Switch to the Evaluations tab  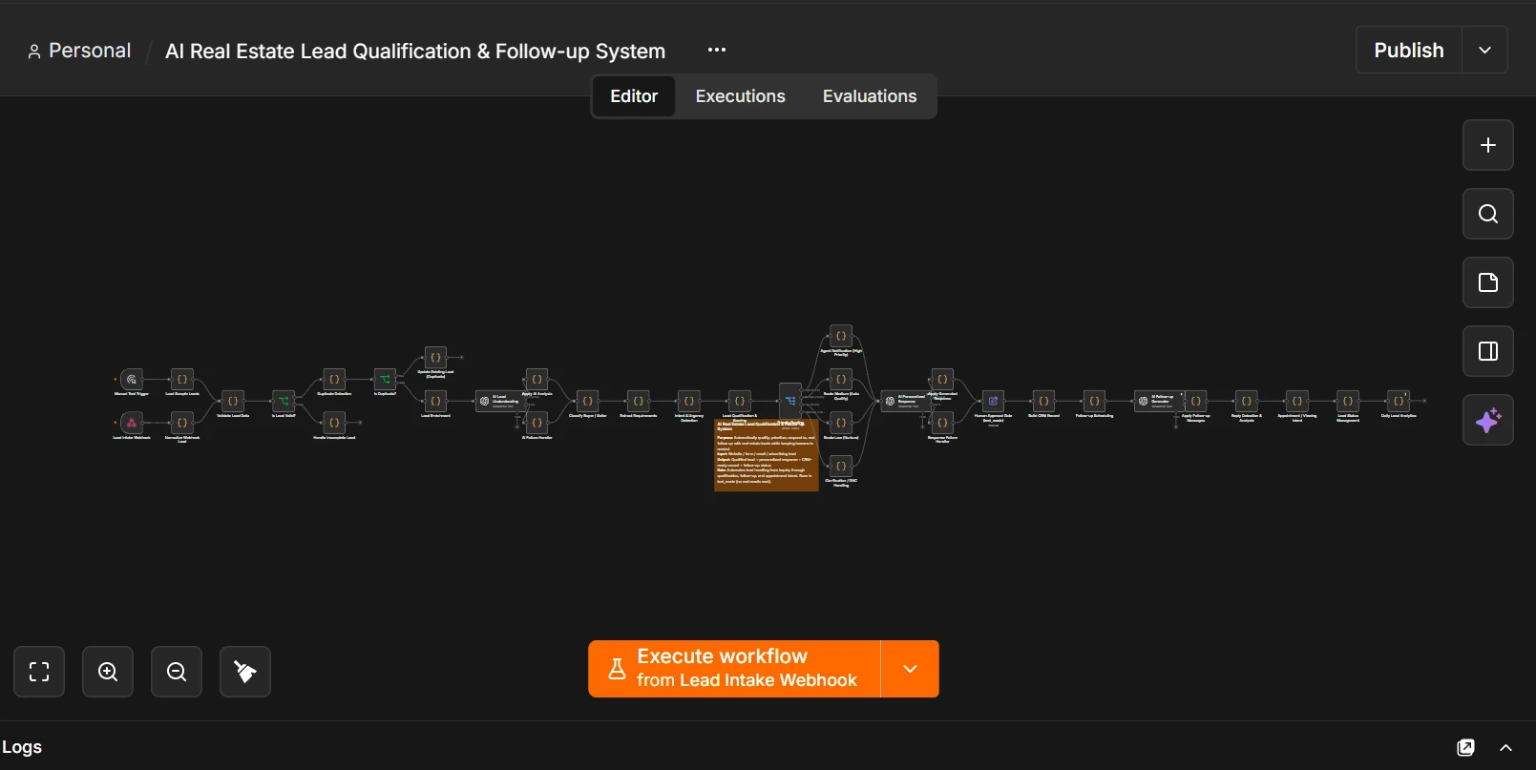(x=870, y=96)
